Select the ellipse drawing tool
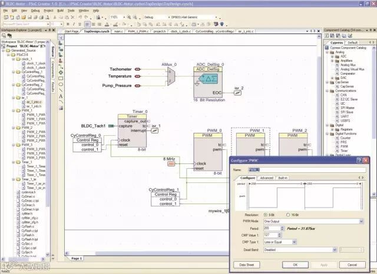The image size is (377, 274). click(61, 84)
